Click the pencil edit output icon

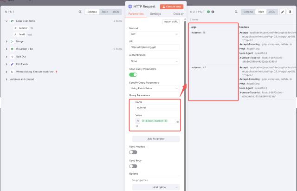point(283,11)
